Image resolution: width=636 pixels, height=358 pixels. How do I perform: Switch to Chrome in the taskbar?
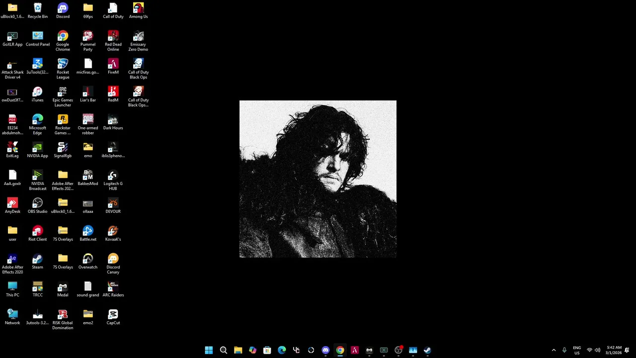pyautogui.click(x=340, y=350)
